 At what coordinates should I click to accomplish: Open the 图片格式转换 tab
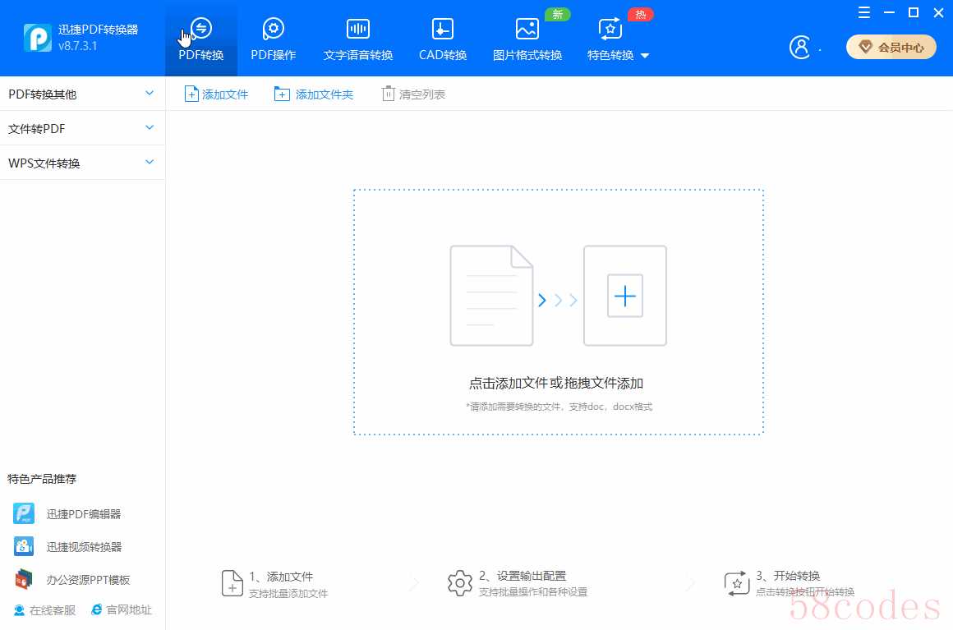pyautogui.click(x=527, y=39)
